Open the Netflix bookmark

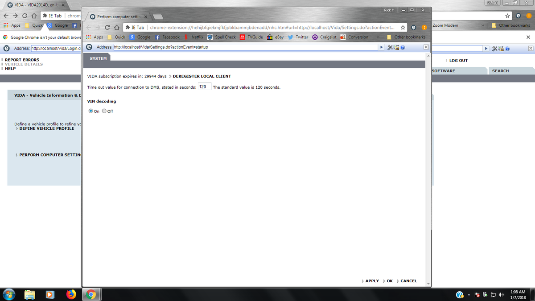pyautogui.click(x=194, y=37)
